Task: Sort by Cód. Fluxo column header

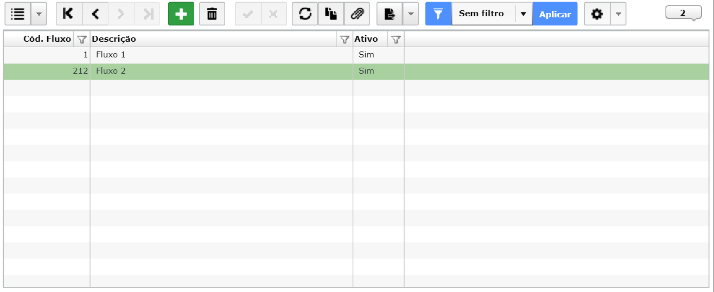Action: (47, 39)
